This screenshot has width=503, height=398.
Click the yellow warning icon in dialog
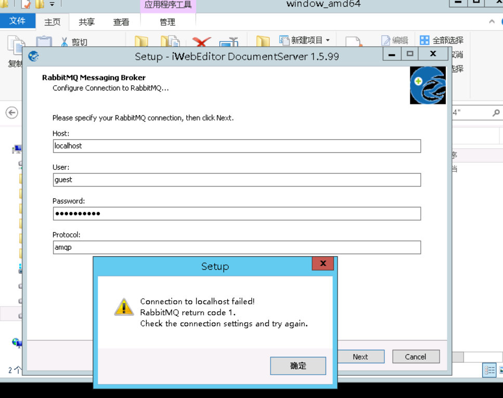[124, 307]
